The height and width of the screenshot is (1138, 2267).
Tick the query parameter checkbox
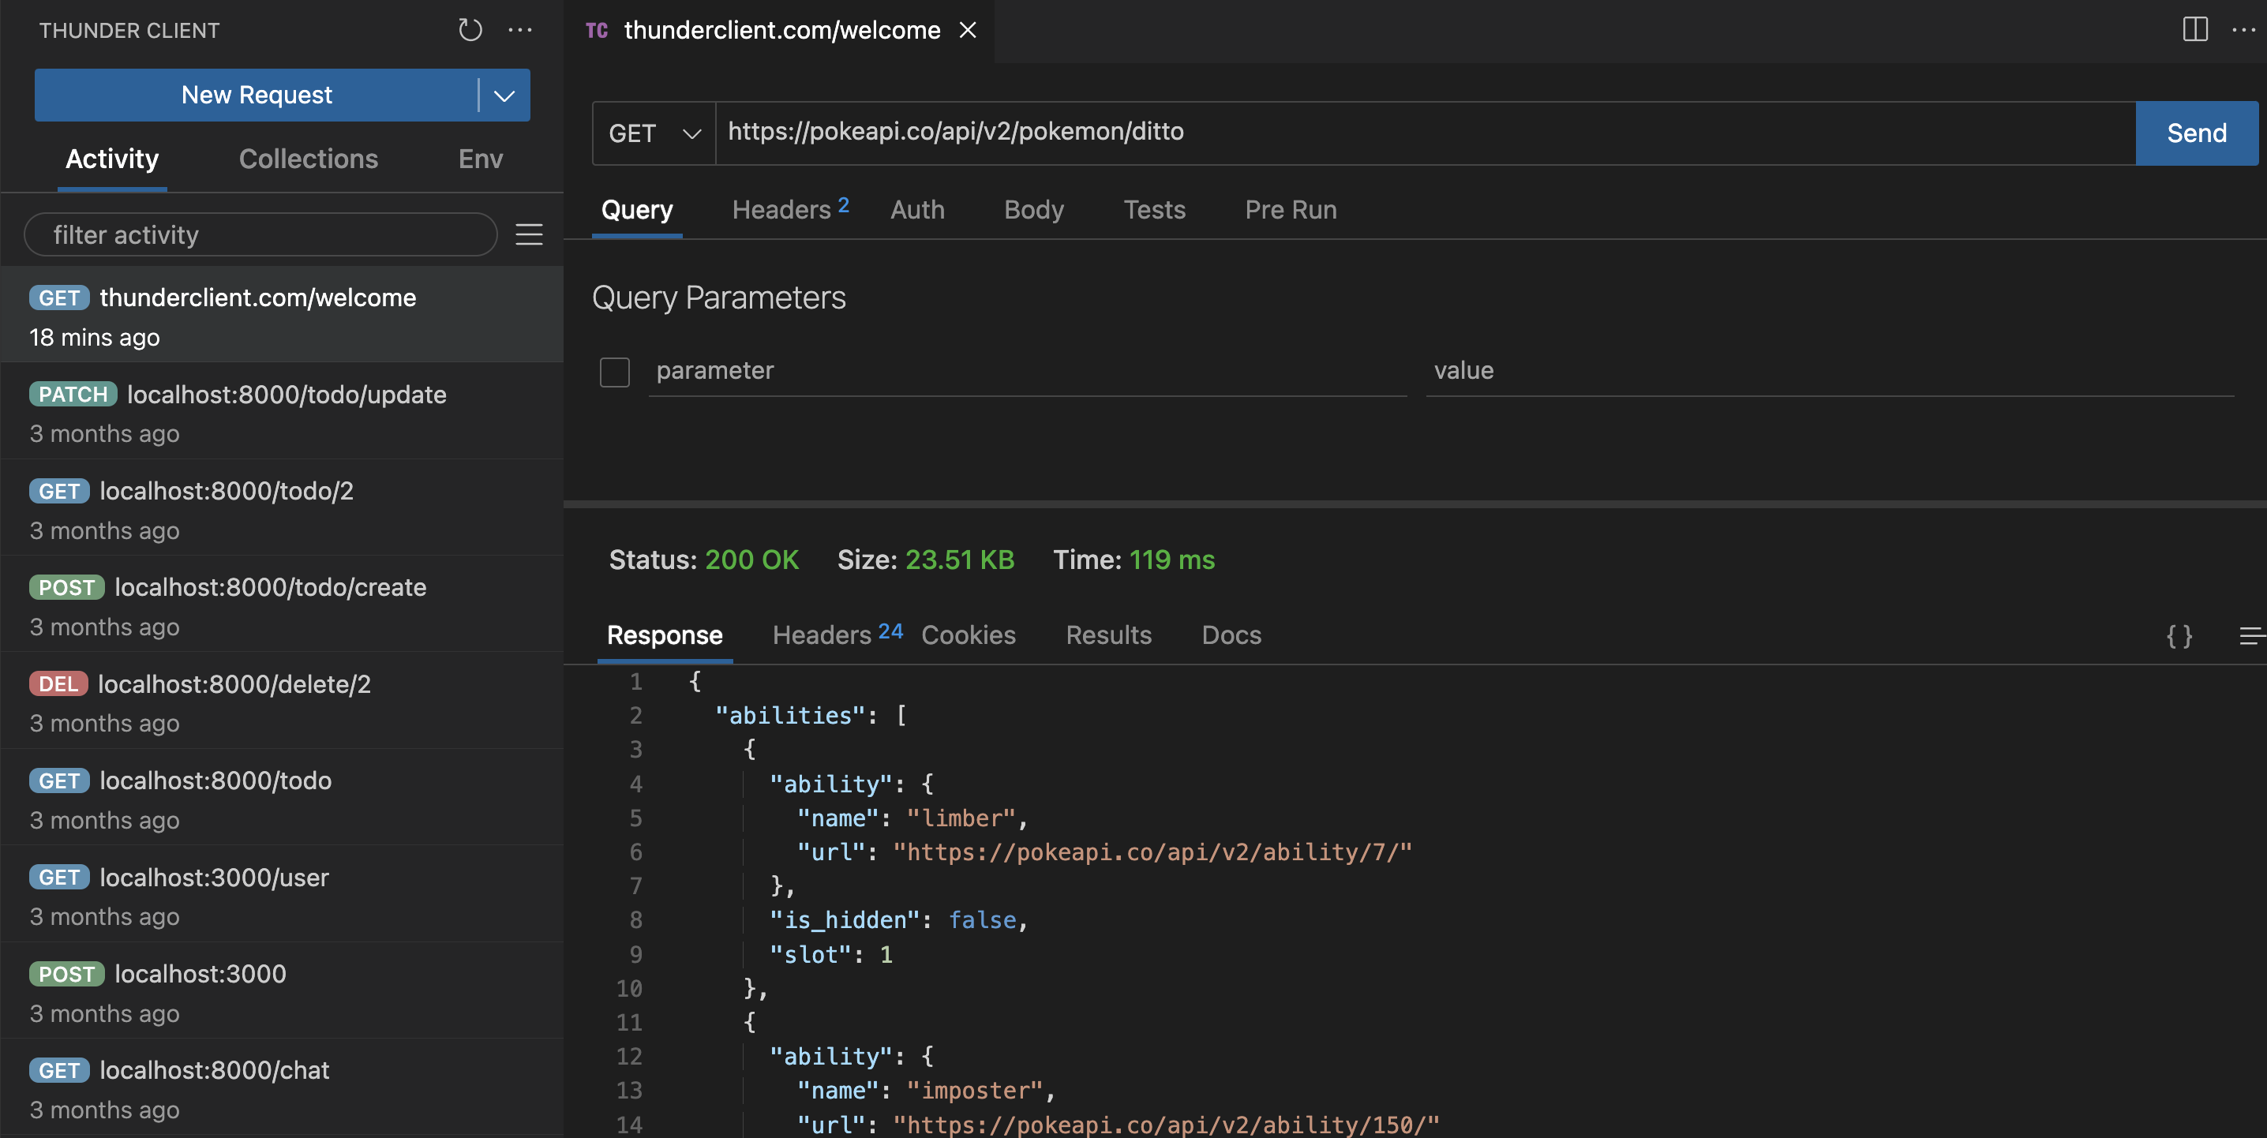pyautogui.click(x=614, y=372)
